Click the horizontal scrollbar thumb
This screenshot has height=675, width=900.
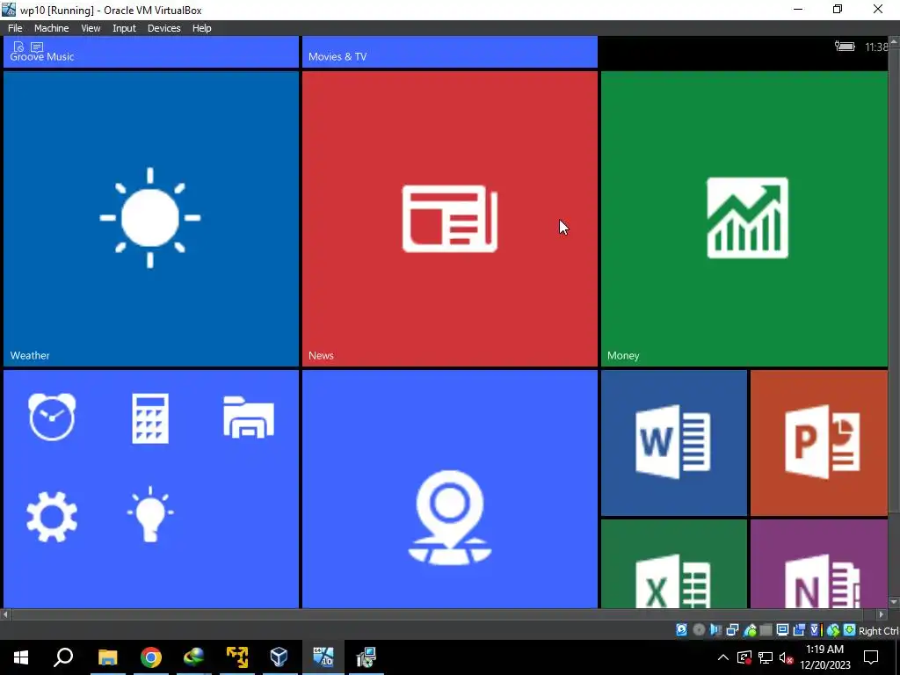point(438,614)
